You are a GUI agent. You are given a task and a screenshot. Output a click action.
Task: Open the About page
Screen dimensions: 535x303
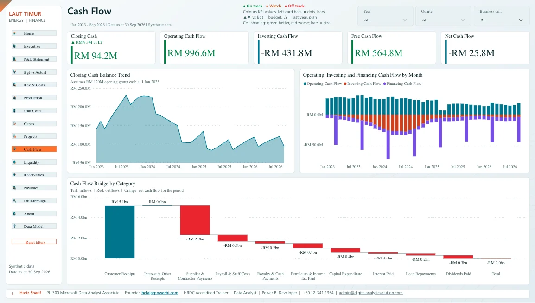tap(34, 214)
